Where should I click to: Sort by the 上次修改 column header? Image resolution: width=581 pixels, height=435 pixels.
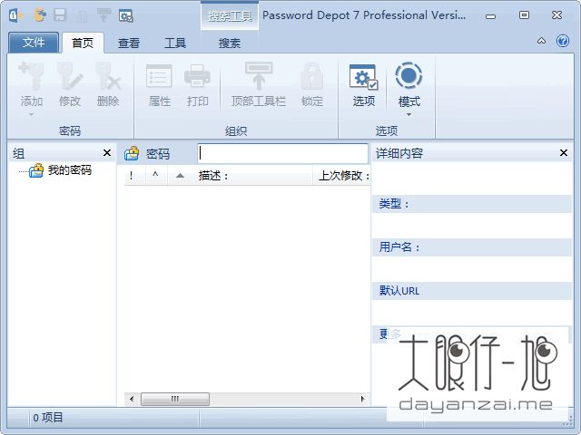coord(342,176)
